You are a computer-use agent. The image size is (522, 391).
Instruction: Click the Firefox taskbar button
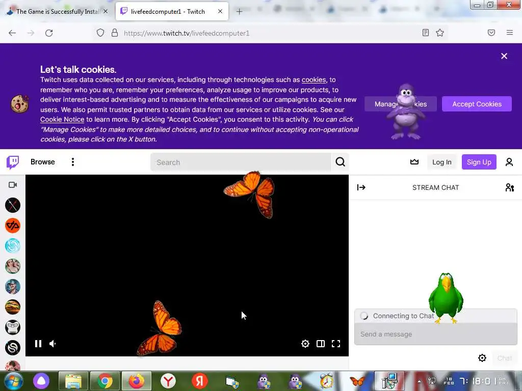(137, 381)
